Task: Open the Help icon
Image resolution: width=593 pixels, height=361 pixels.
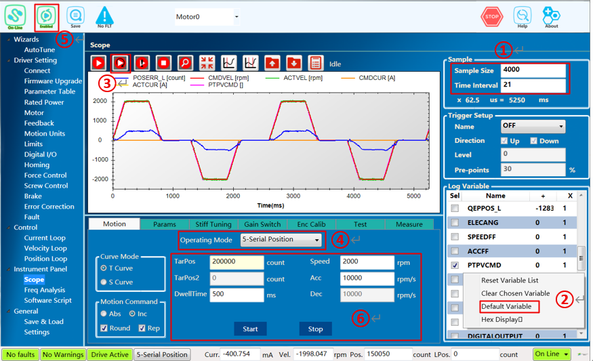Action: click(x=523, y=18)
